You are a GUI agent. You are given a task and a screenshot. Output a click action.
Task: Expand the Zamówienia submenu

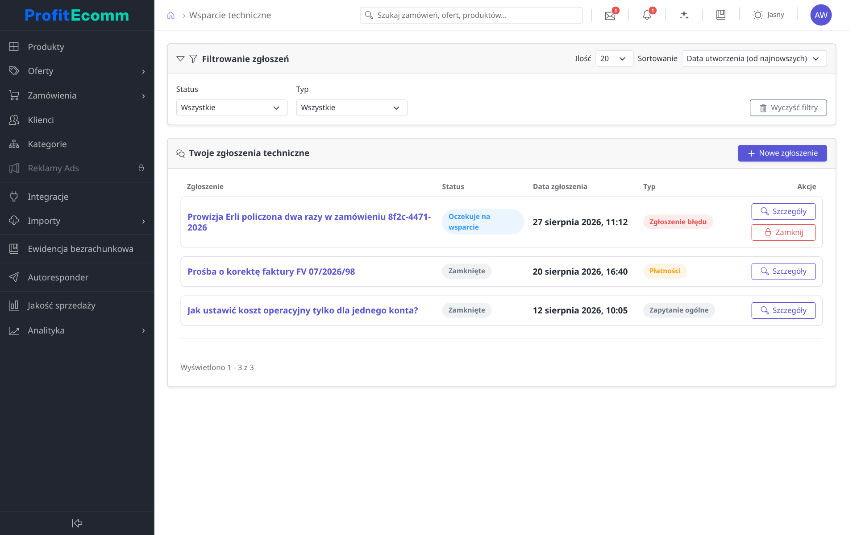143,96
